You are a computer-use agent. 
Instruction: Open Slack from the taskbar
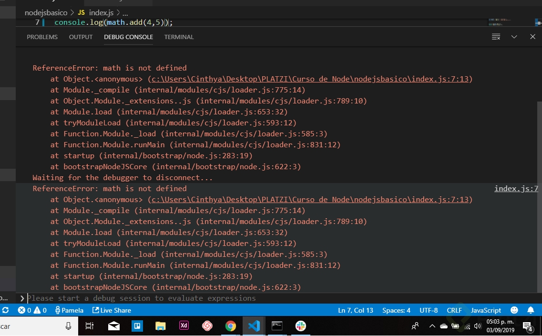pyautogui.click(x=301, y=326)
